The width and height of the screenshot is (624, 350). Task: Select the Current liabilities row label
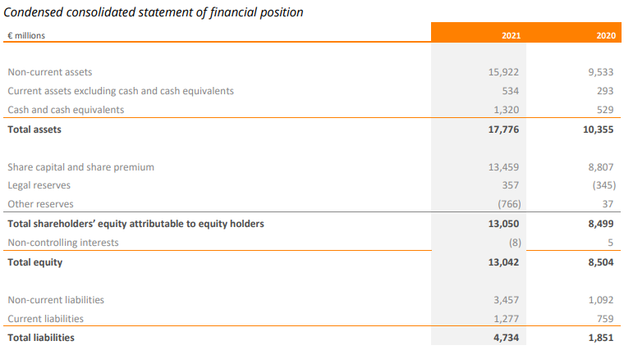click(x=45, y=319)
